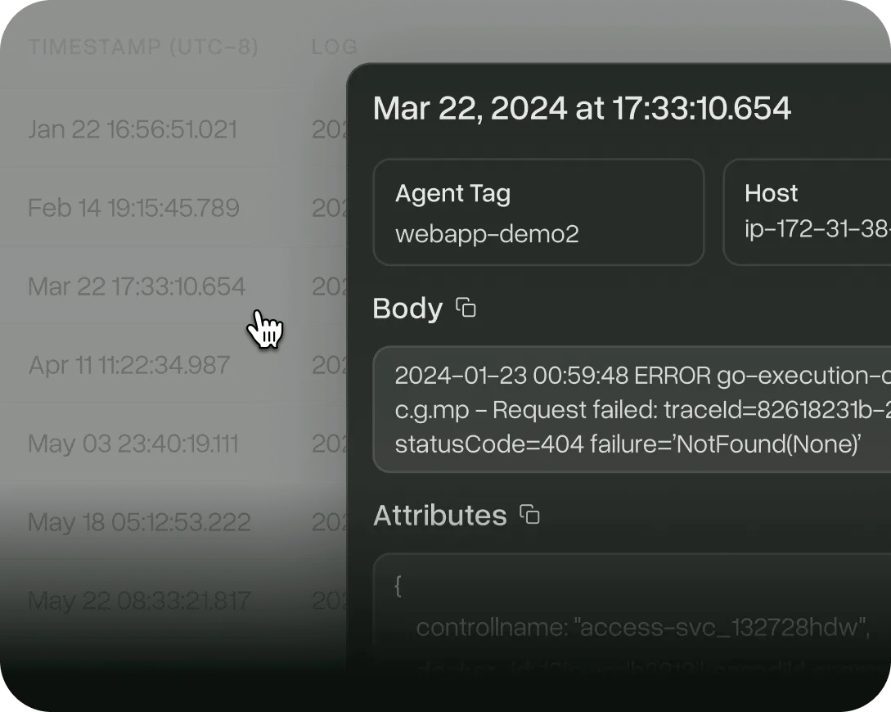Copy the Body content icon

tap(466, 309)
